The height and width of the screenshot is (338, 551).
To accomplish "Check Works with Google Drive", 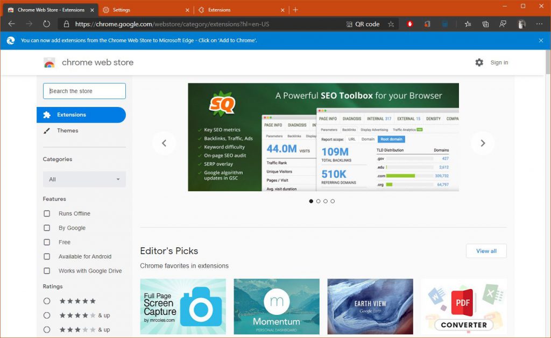I will [x=47, y=271].
